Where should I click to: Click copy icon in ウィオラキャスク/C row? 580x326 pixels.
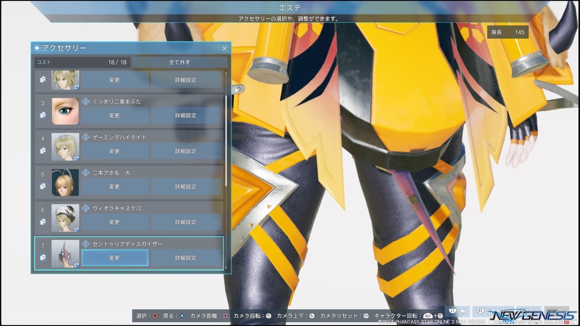click(x=43, y=222)
